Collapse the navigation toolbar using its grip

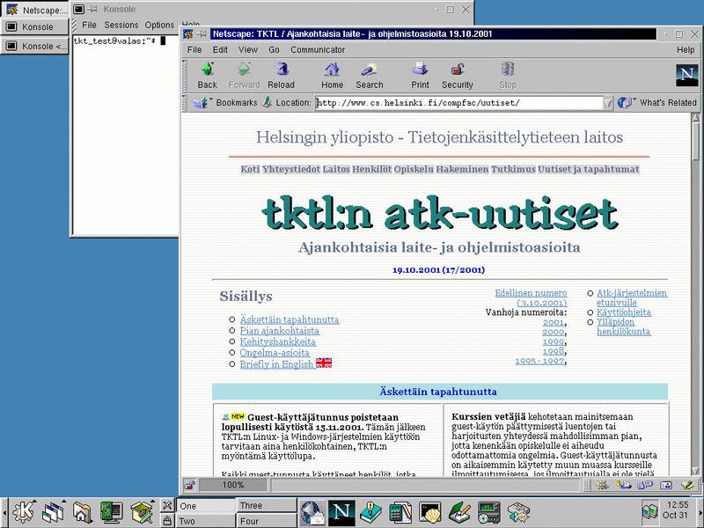(x=184, y=76)
